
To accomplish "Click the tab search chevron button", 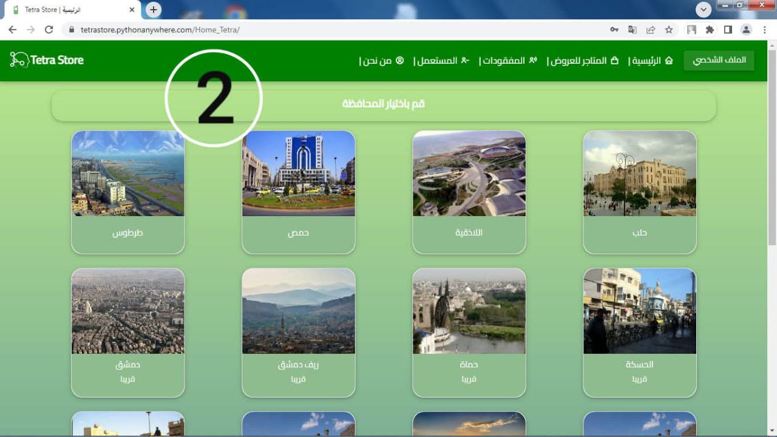I will tap(704, 10).
